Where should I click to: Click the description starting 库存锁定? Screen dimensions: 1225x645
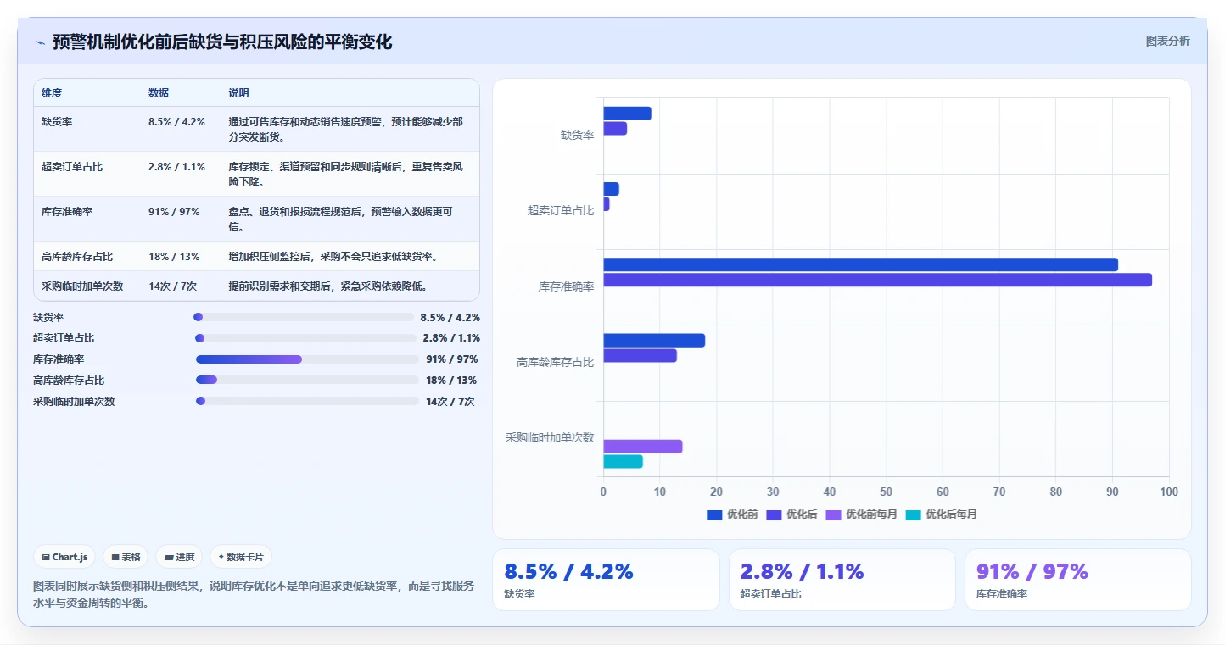346,175
